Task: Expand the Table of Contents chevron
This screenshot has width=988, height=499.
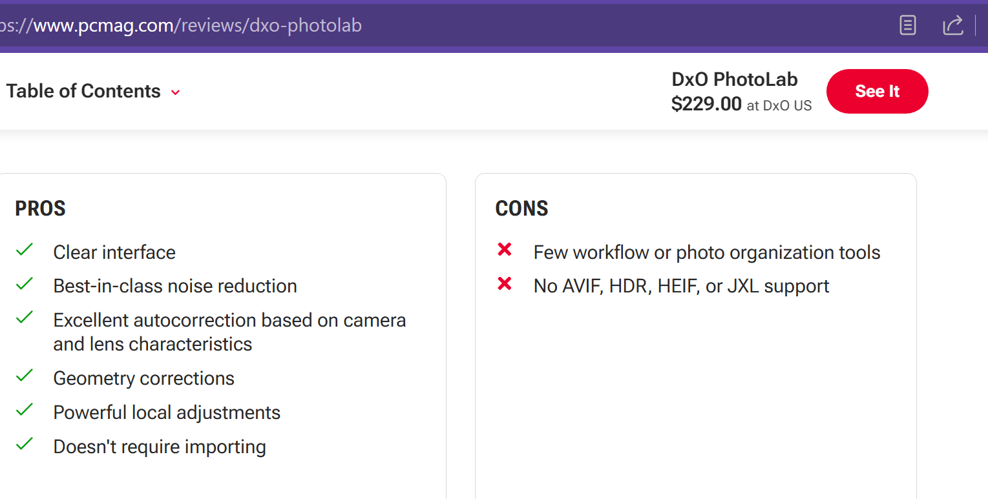Action: click(x=175, y=92)
